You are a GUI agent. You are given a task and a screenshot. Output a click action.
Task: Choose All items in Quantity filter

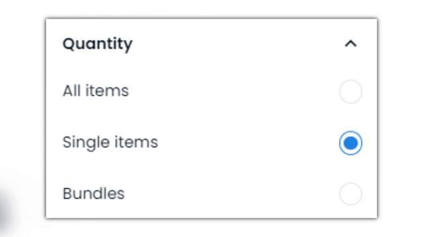[x=350, y=92]
